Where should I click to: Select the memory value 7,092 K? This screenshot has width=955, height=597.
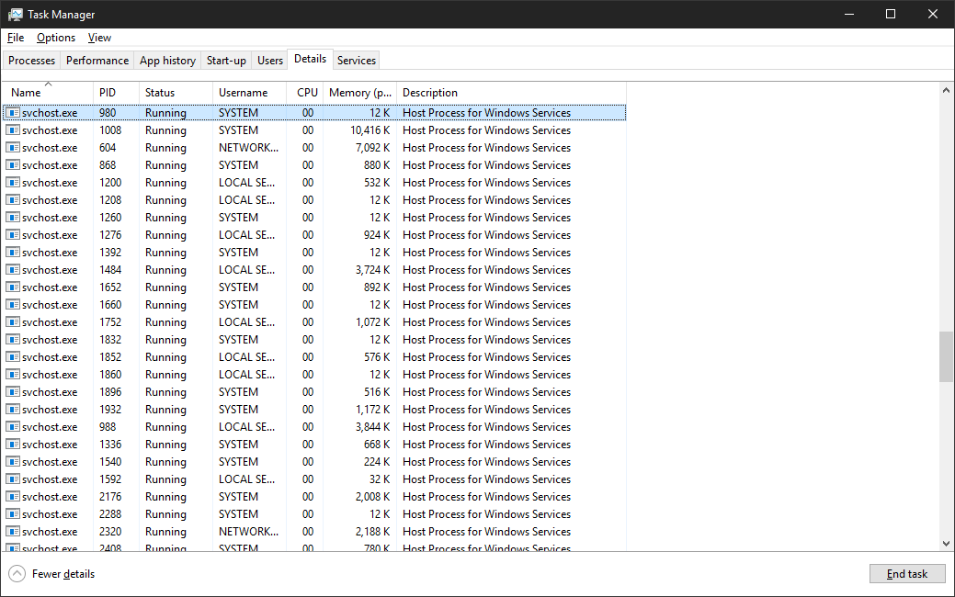pyautogui.click(x=373, y=147)
